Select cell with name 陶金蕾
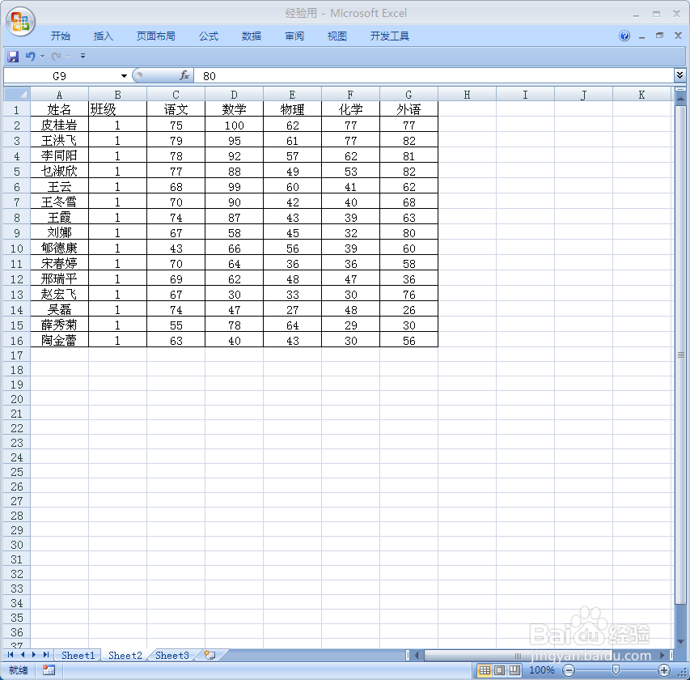The height and width of the screenshot is (680, 690). (59, 340)
